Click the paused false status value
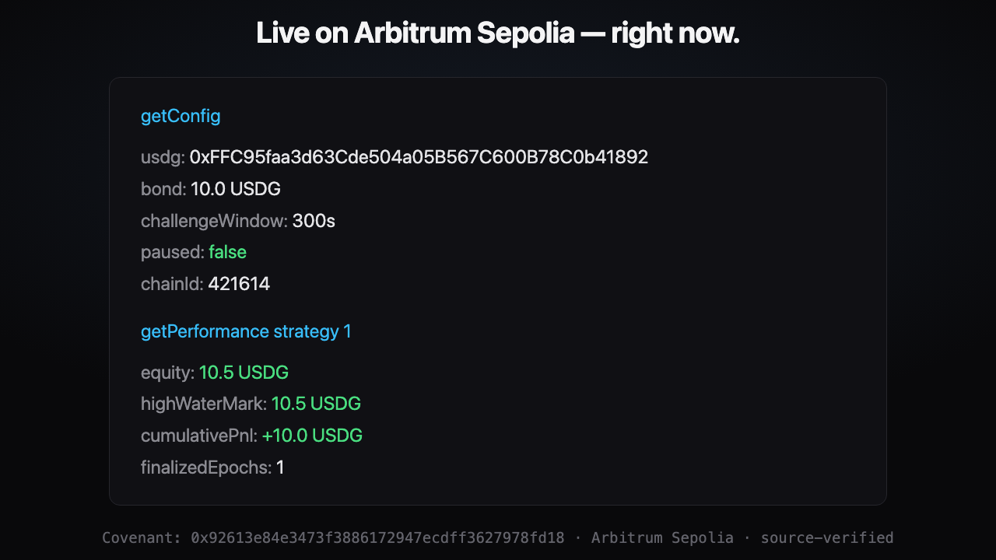The image size is (996, 560). pyautogui.click(x=227, y=252)
